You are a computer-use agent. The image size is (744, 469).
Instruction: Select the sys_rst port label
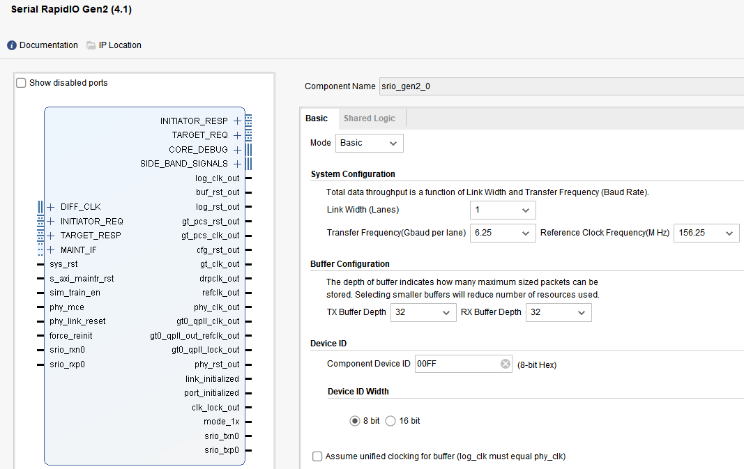(x=63, y=264)
